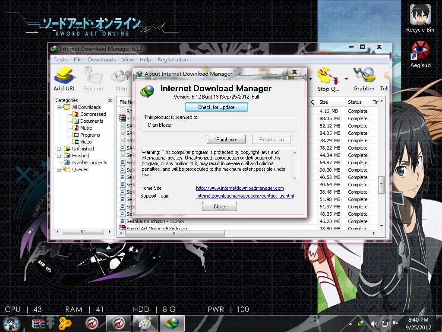Click the 88.05 MB size cell

point(330,118)
